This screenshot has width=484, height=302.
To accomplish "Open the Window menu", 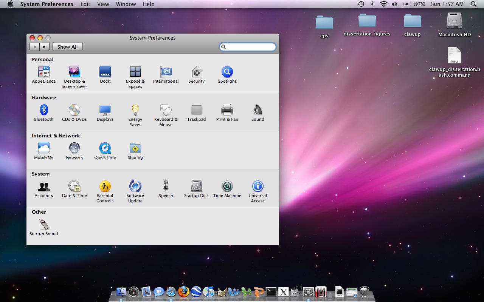I will 126,4.
